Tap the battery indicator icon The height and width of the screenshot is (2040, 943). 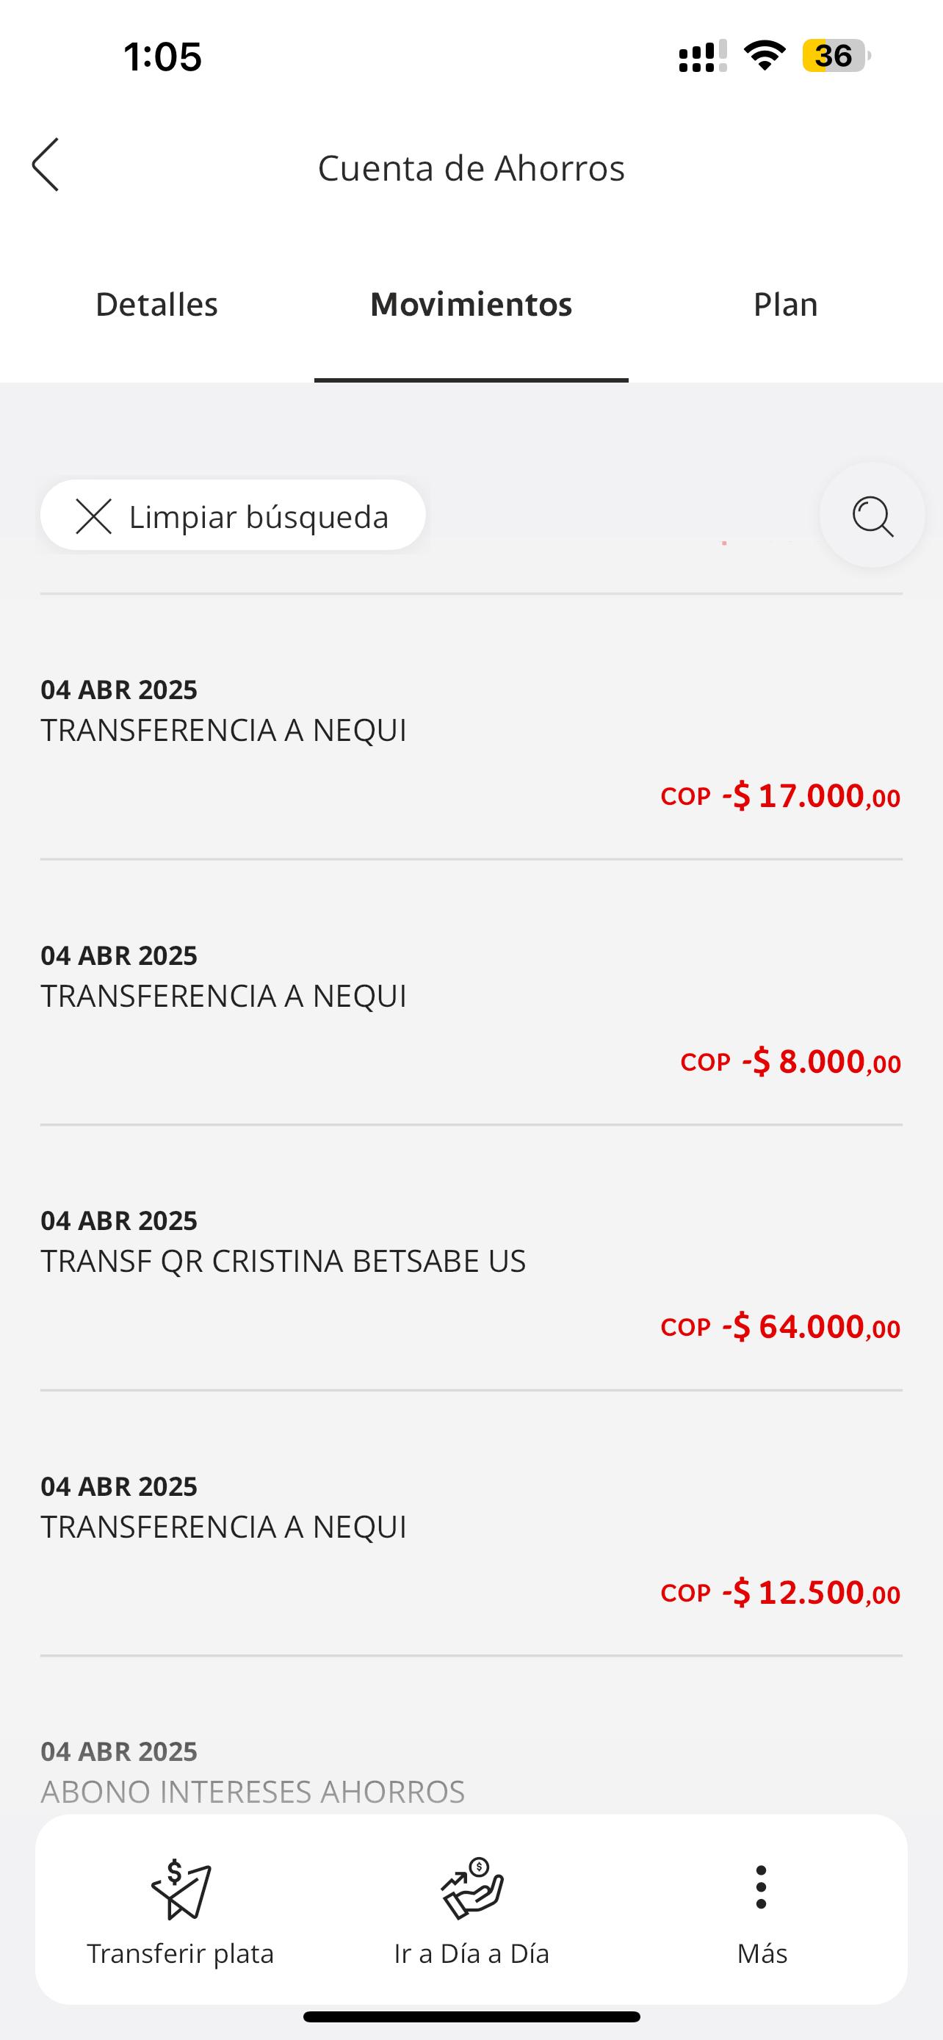tap(835, 55)
